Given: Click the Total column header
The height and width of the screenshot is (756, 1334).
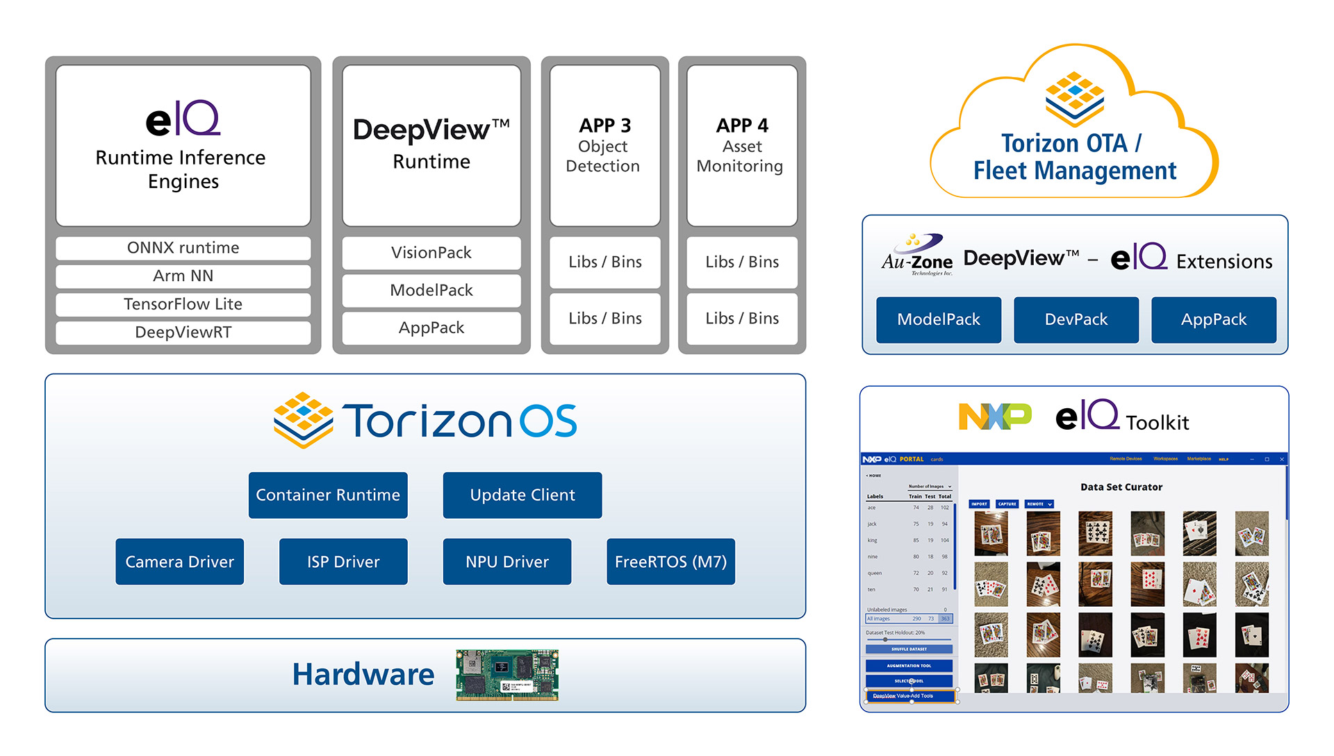Looking at the screenshot, I should (945, 496).
